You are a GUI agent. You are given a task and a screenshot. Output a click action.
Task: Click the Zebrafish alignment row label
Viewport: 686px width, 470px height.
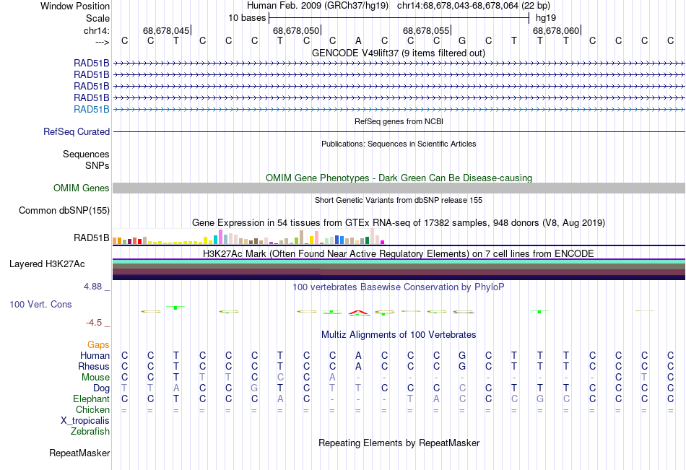(x=90, y=432)
